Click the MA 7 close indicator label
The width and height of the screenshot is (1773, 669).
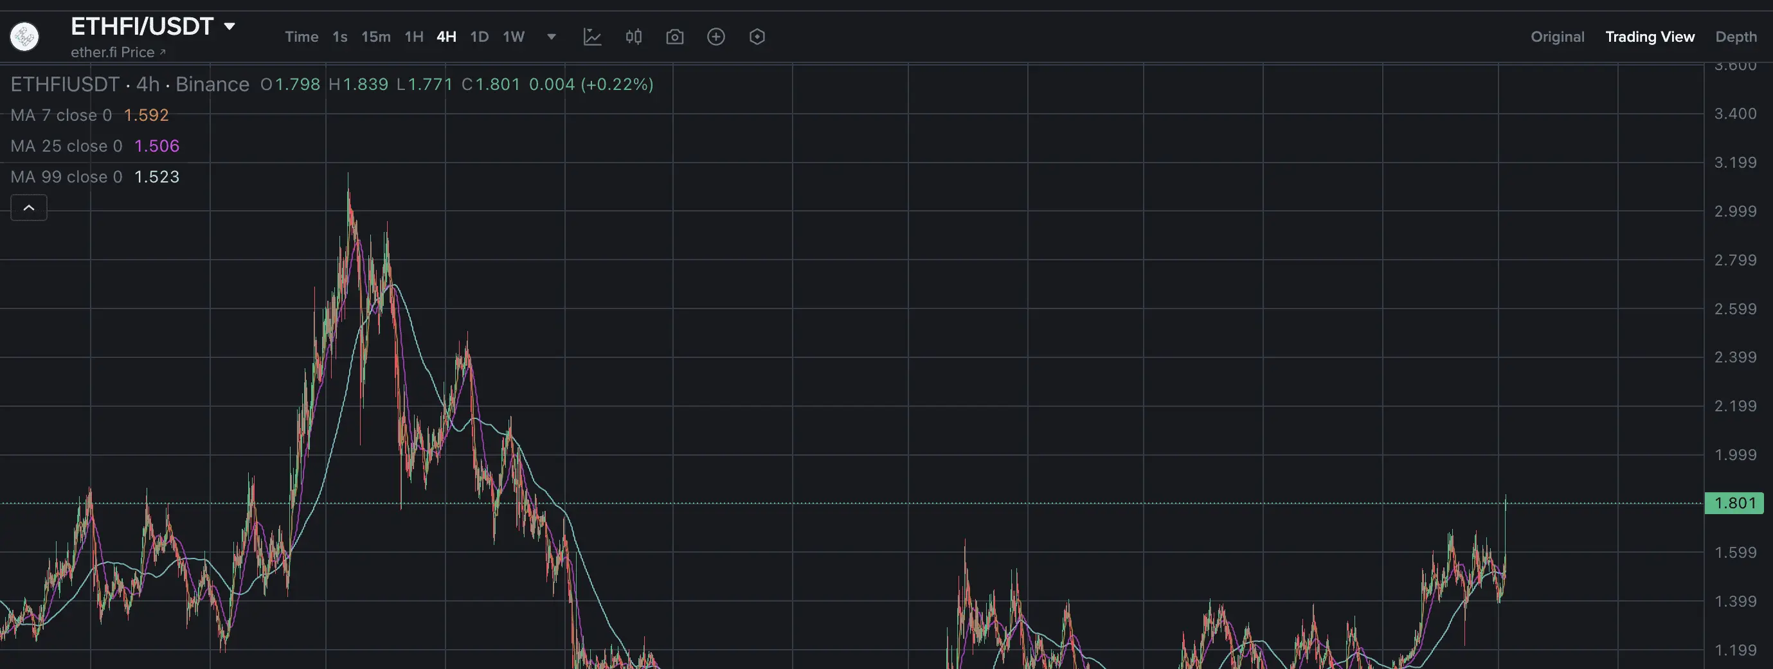[61, 115]
